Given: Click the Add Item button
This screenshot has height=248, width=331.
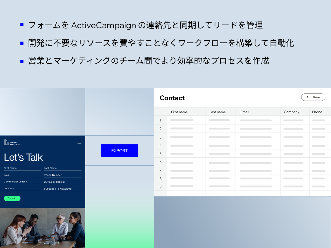Looking at the screenshot, I should (x=313, y=97).
